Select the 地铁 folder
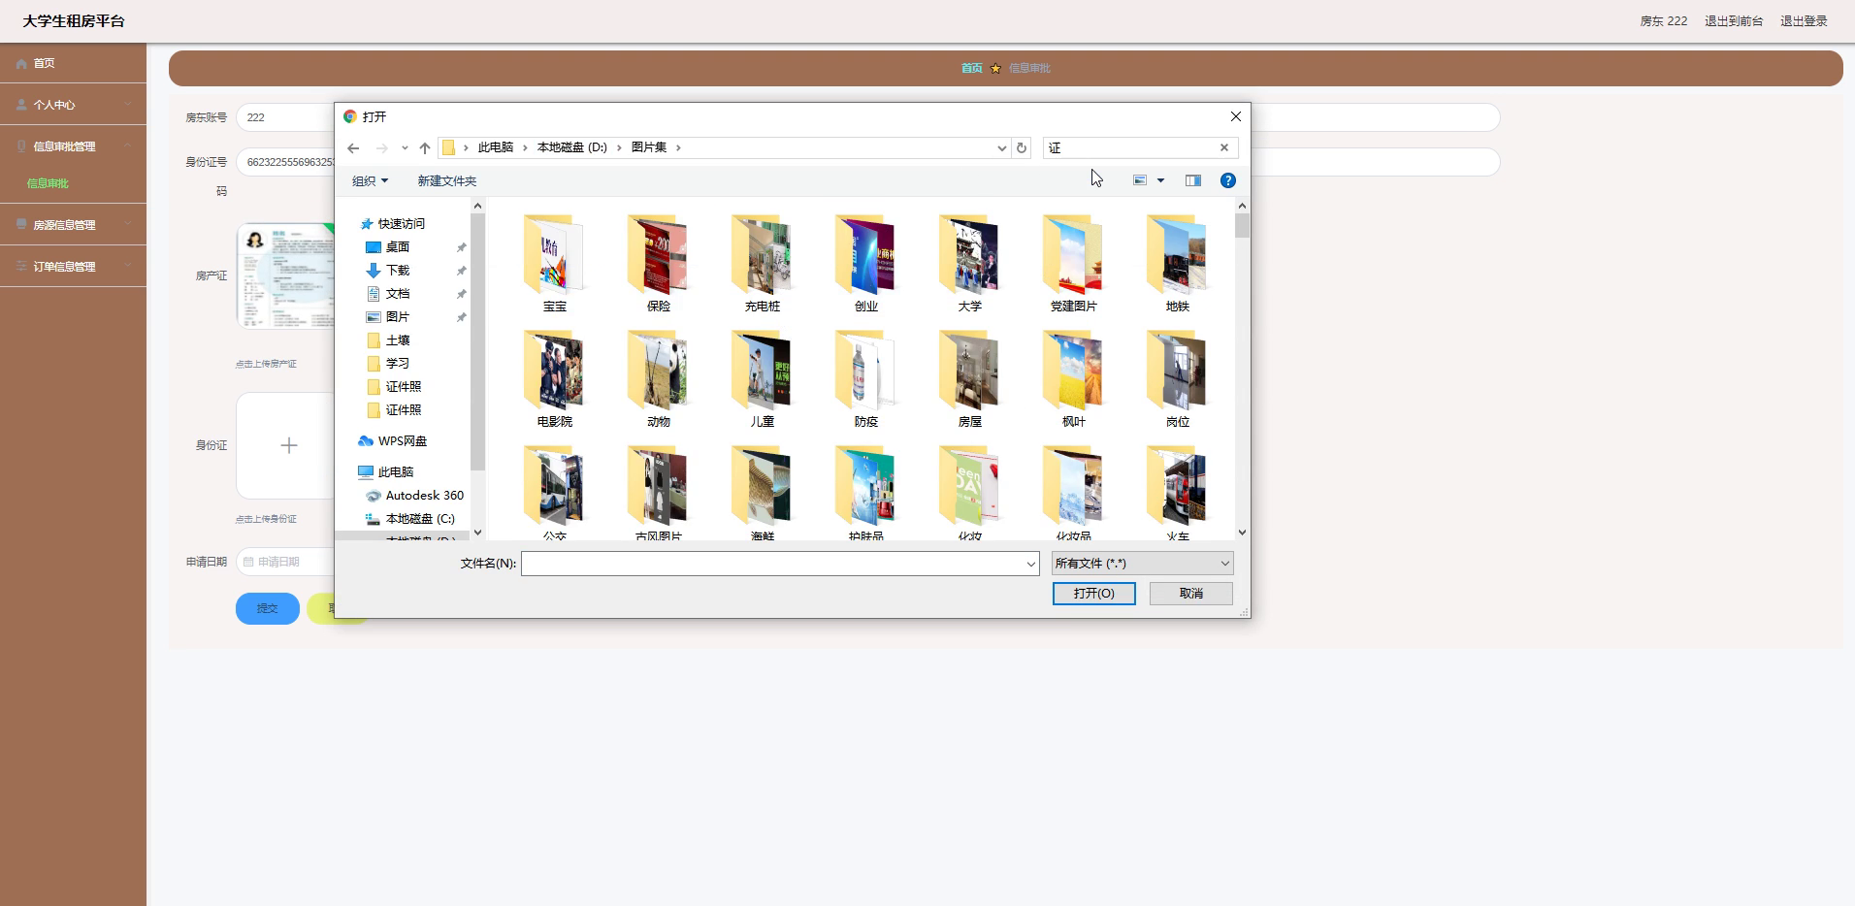The width and height of the screenshot is (1855, 906). 1178,263
